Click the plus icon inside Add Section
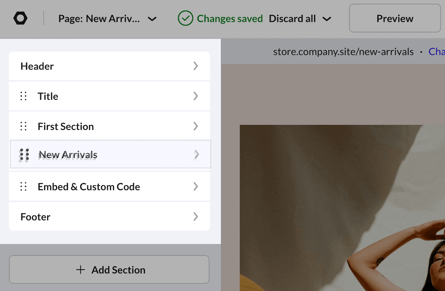Screen dimensions: 445x291 (80, 269)
